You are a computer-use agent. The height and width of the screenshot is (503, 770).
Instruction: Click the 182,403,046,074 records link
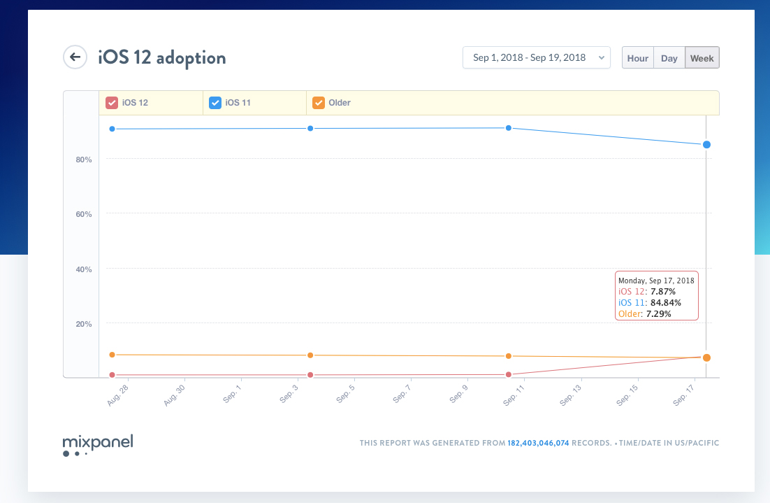[x=538, y=443]
